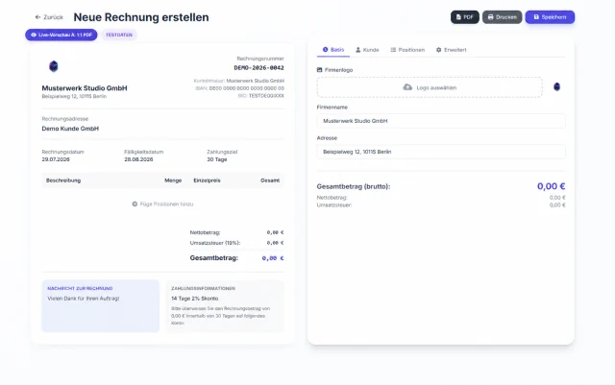Screen dimensions: 615x385
Task: Click the Logo auswählen upload area
Action: (x=430, y=87)
